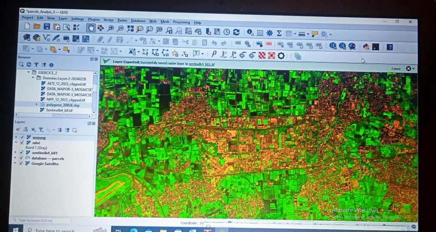Close the Layers panel
Viewport: 436px width, 232px height.
coord(94,123)
